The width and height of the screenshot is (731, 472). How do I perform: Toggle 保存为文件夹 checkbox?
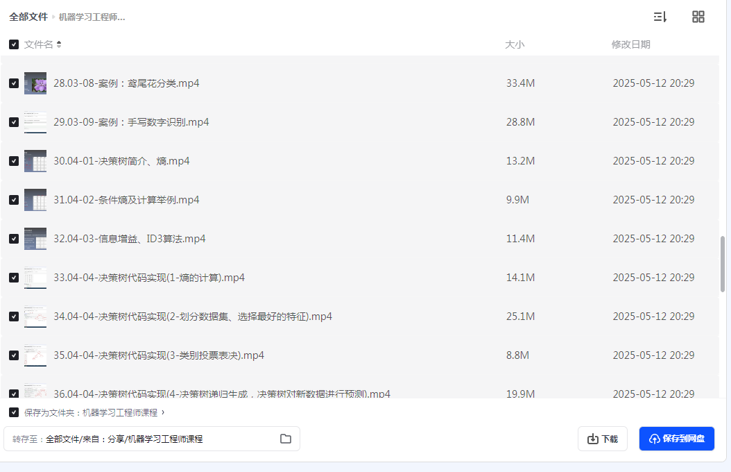14,412
